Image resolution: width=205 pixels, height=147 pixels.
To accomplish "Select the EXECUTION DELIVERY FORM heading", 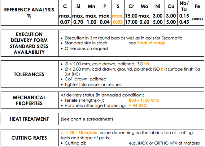I will pos(29,43).
